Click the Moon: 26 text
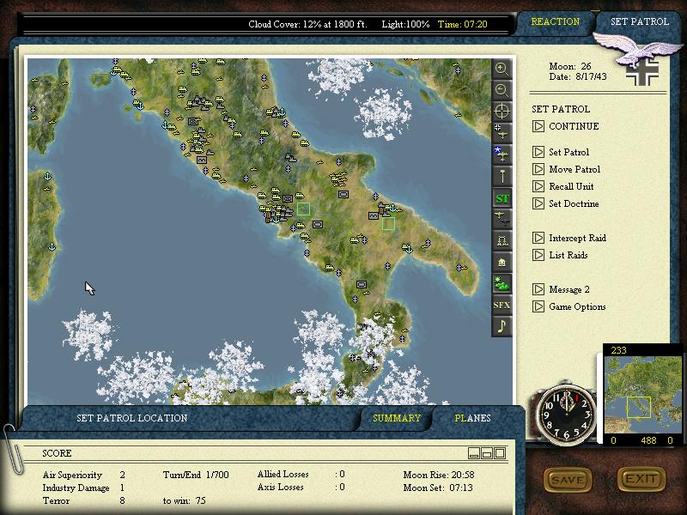This screenshot has height=515, width=687. [570, 67]
